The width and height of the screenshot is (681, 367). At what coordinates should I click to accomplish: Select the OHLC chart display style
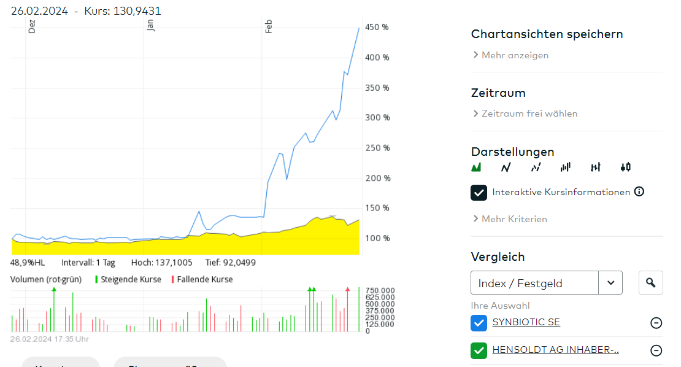click(595, 167)
